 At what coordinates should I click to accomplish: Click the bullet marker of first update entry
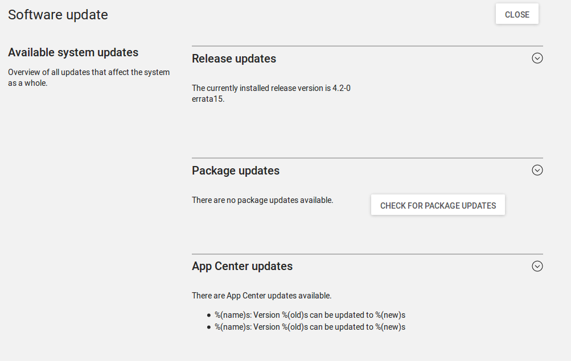click(209, 315)
